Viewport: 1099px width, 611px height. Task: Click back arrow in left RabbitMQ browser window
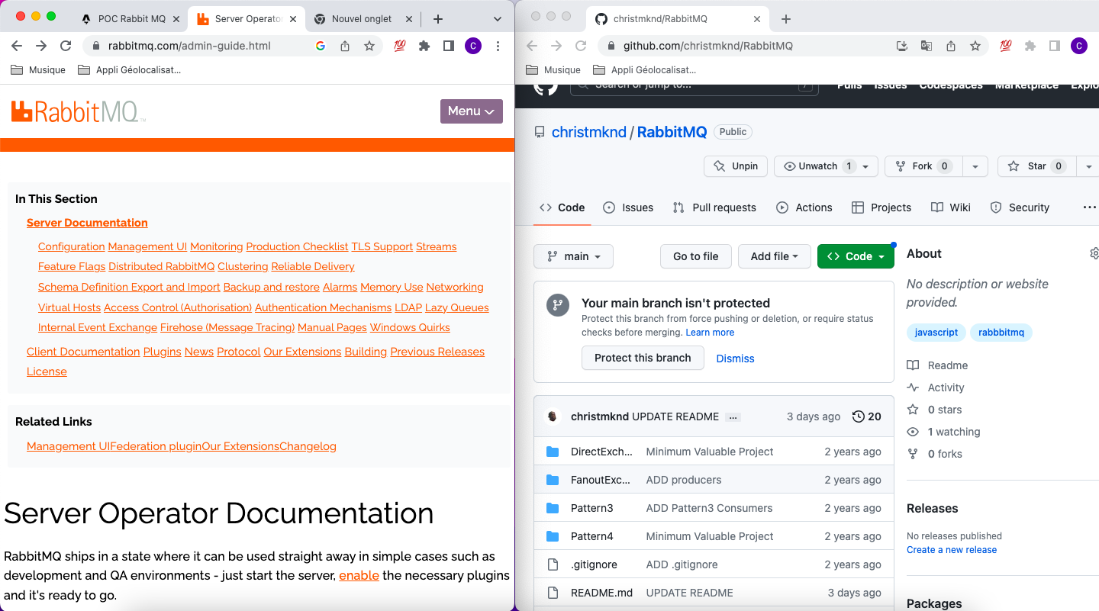[x=17, y=46]
